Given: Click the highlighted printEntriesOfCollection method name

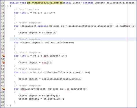Looking at the screenshot, I should click(45, 3).
